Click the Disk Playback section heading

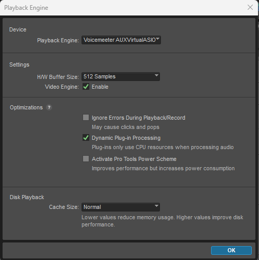(x=27, y=197)
